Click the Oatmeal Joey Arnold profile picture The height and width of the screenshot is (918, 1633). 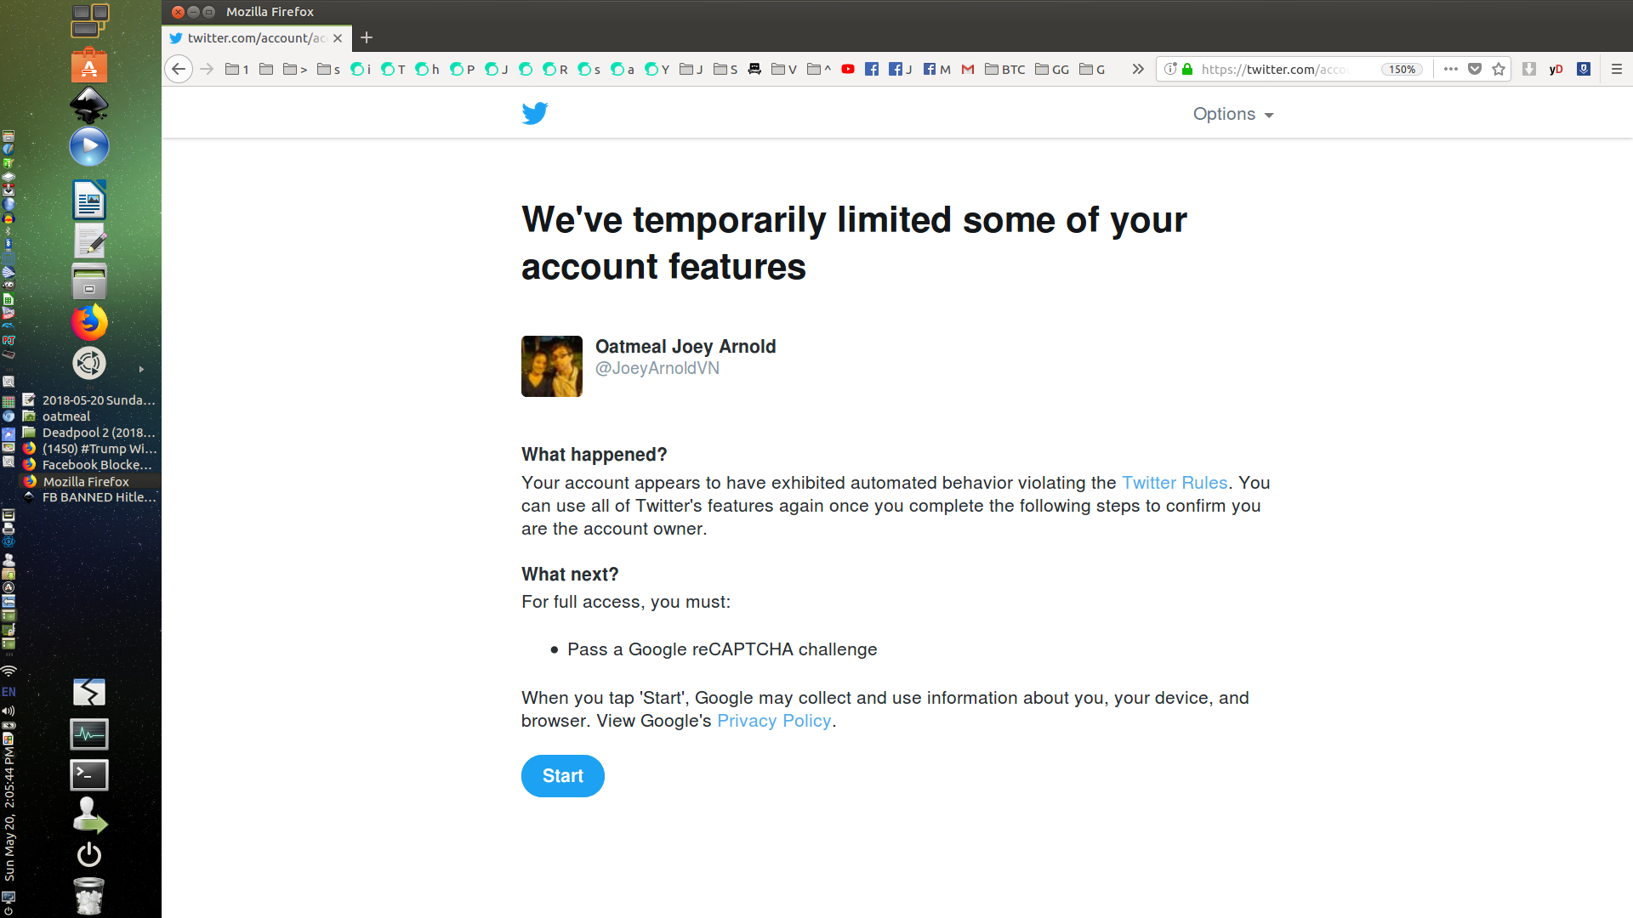pos(552,366)
